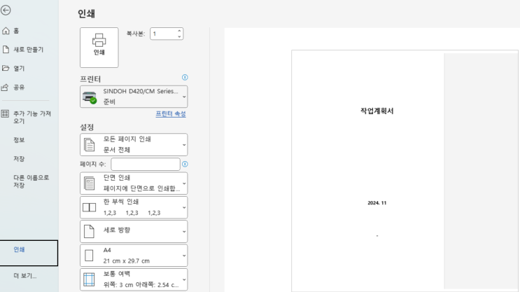Click the margins icon beside 보통 여백

(89, 279)
